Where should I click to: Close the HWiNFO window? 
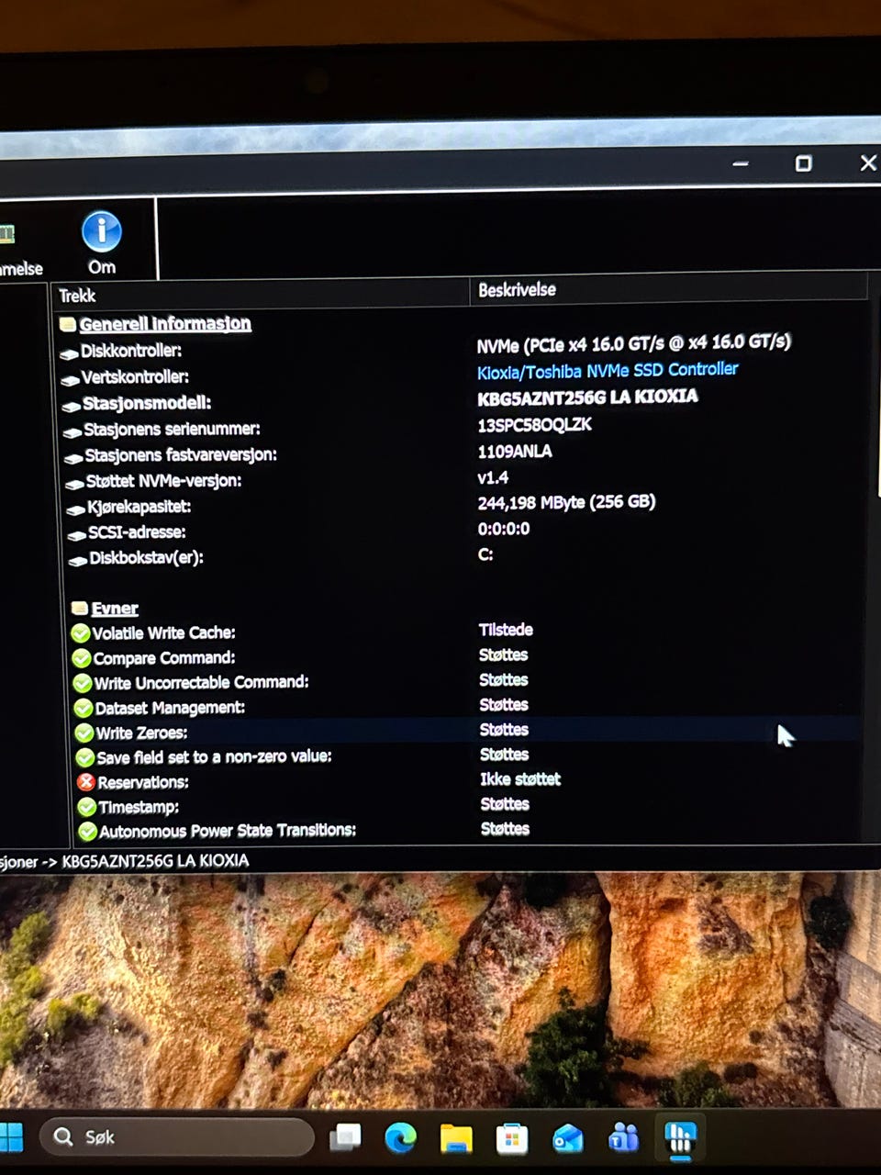[867, 162]
